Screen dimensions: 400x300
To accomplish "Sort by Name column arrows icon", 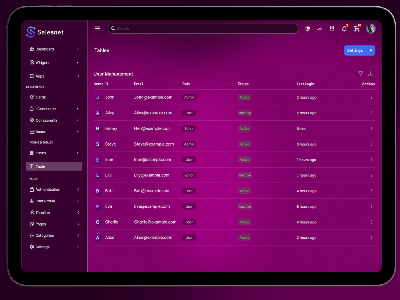I will (x=107, y=84).
